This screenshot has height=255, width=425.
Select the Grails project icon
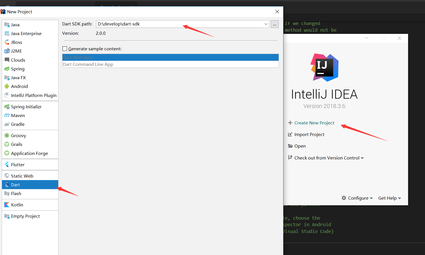(7, 144)
